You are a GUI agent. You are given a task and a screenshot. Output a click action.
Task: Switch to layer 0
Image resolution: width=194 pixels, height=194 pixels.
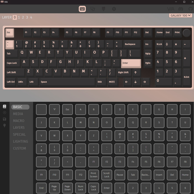coord(15,17)
